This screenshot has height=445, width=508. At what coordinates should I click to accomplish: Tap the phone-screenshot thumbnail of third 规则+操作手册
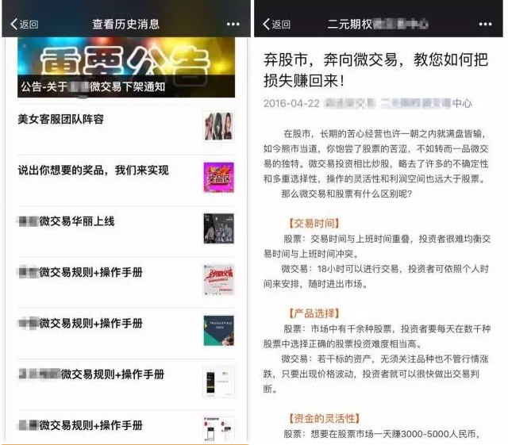click(x=218, y=381)
